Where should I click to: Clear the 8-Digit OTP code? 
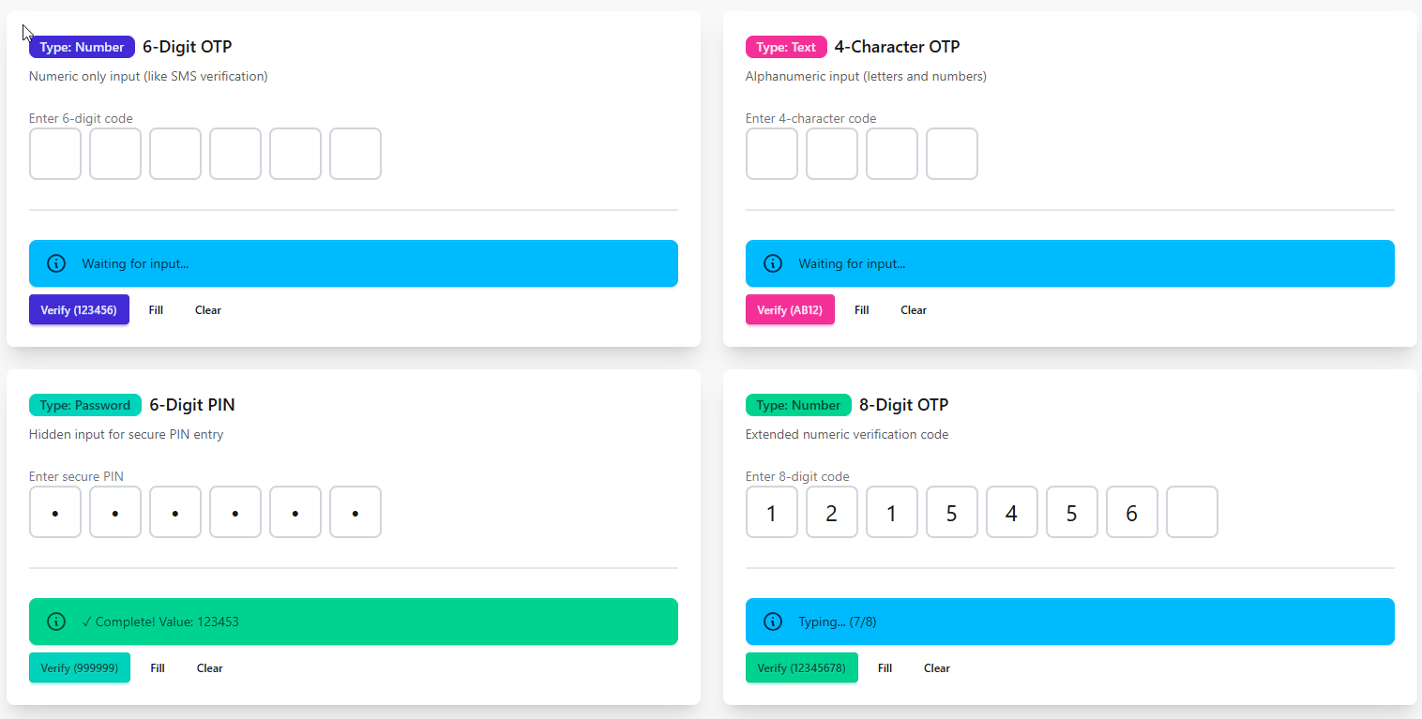pyautogui.click(x=937, y=668)
